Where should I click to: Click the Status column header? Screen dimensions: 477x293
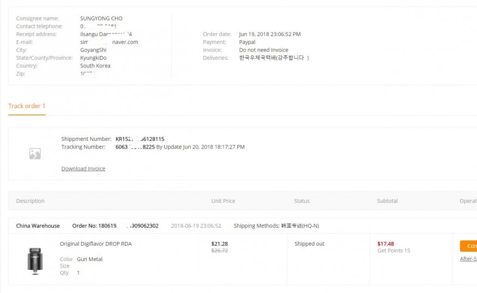301,201
